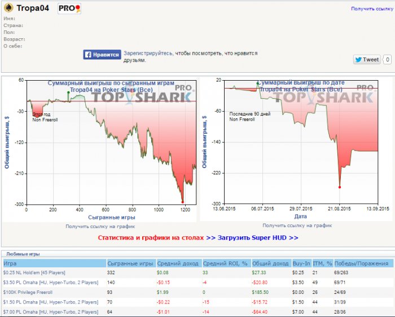Click the $1.99 average income value
This screenshot has width=395, height=317.
point(163,292)
